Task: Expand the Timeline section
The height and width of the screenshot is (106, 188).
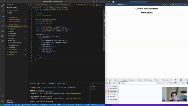Action: (10, 102)
